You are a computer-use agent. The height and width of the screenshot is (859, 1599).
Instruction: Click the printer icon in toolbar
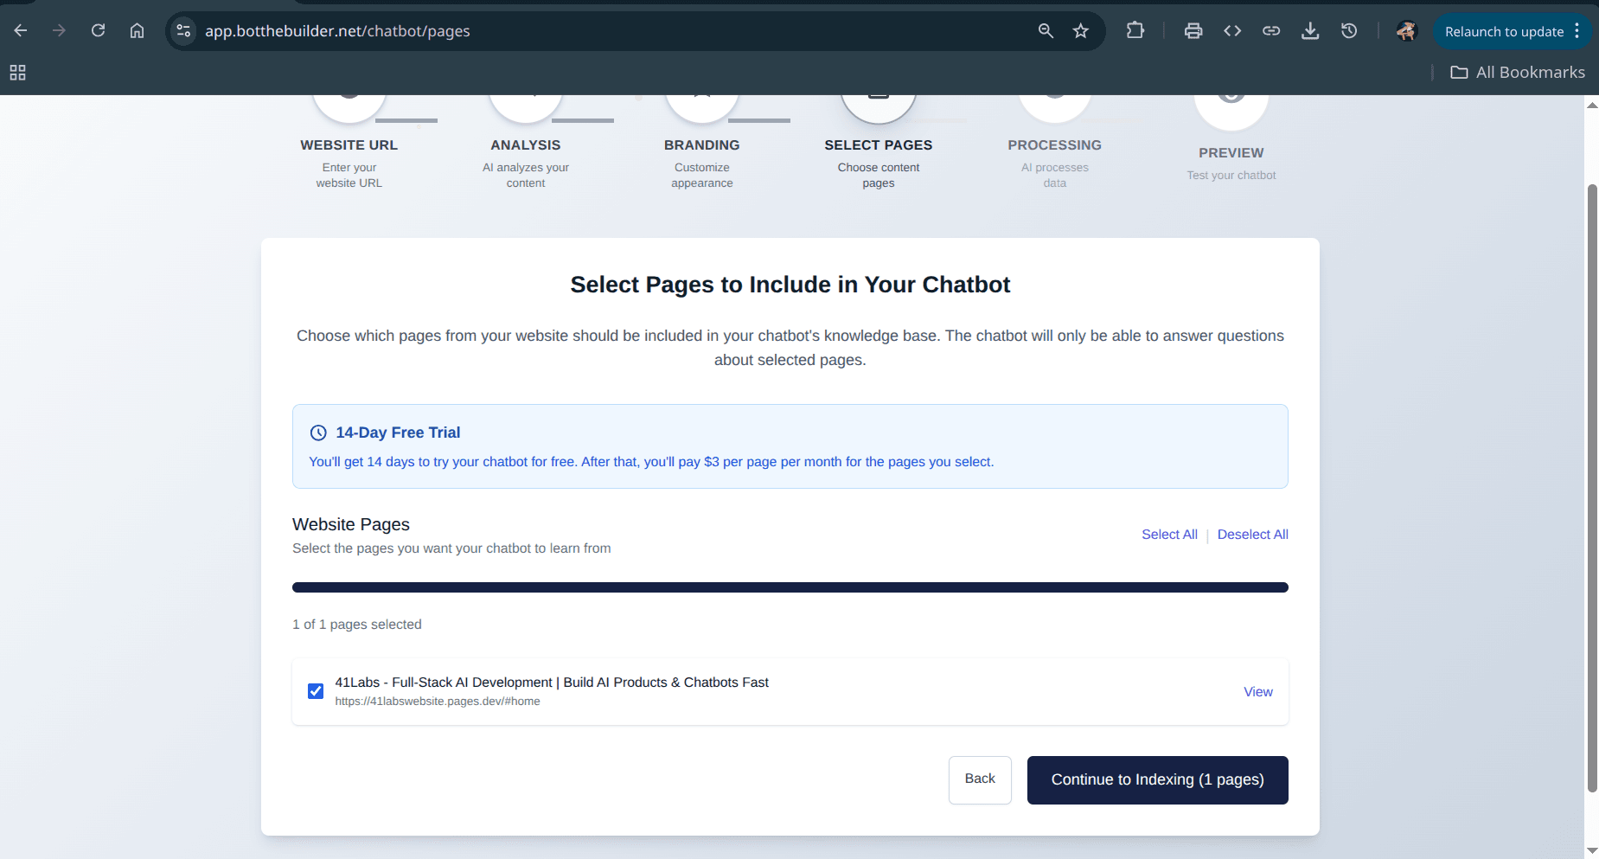click(x=1193, y=31)
